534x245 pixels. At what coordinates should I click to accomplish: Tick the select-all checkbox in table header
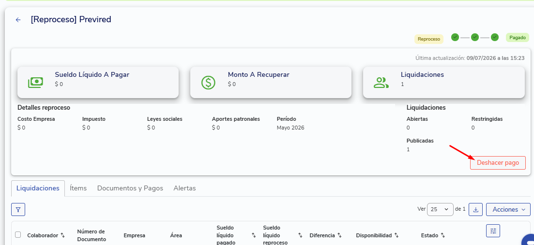click(18, 235)
